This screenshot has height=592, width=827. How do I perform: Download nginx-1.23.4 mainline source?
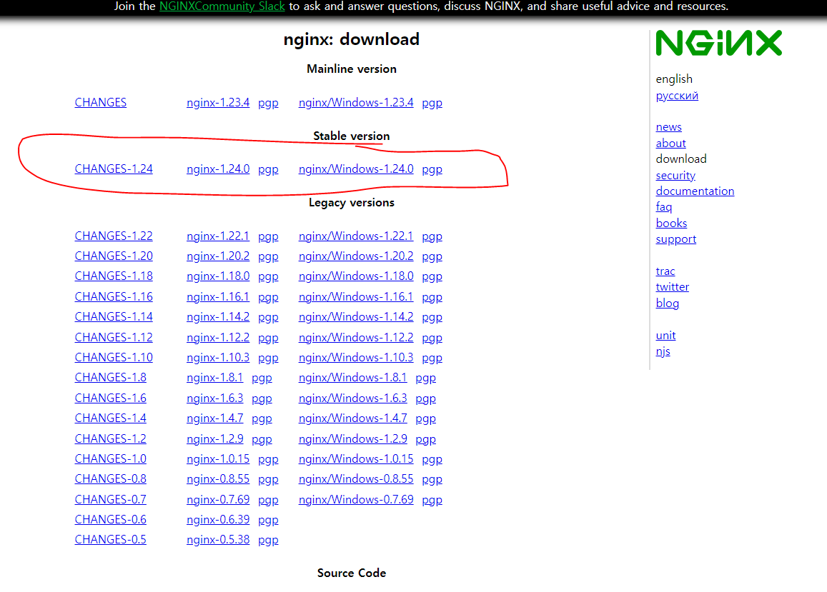click(x=218, y=102)
